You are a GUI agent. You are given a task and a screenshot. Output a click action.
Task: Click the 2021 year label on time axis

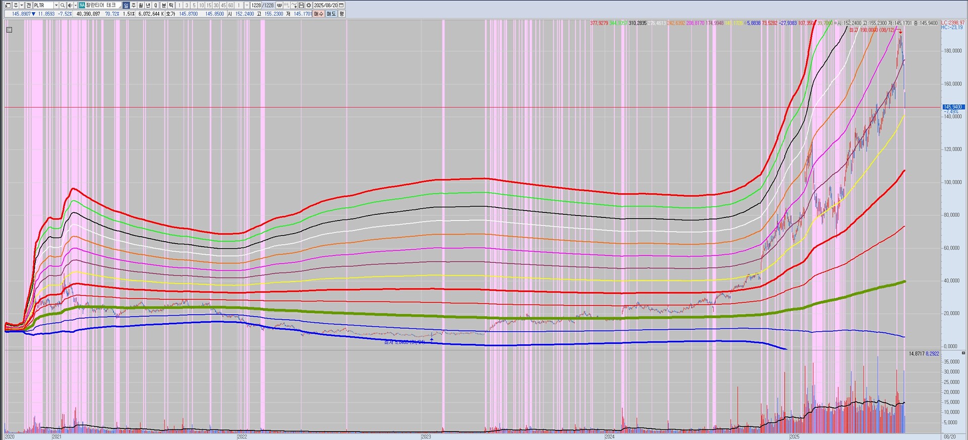tap(57, 436)
